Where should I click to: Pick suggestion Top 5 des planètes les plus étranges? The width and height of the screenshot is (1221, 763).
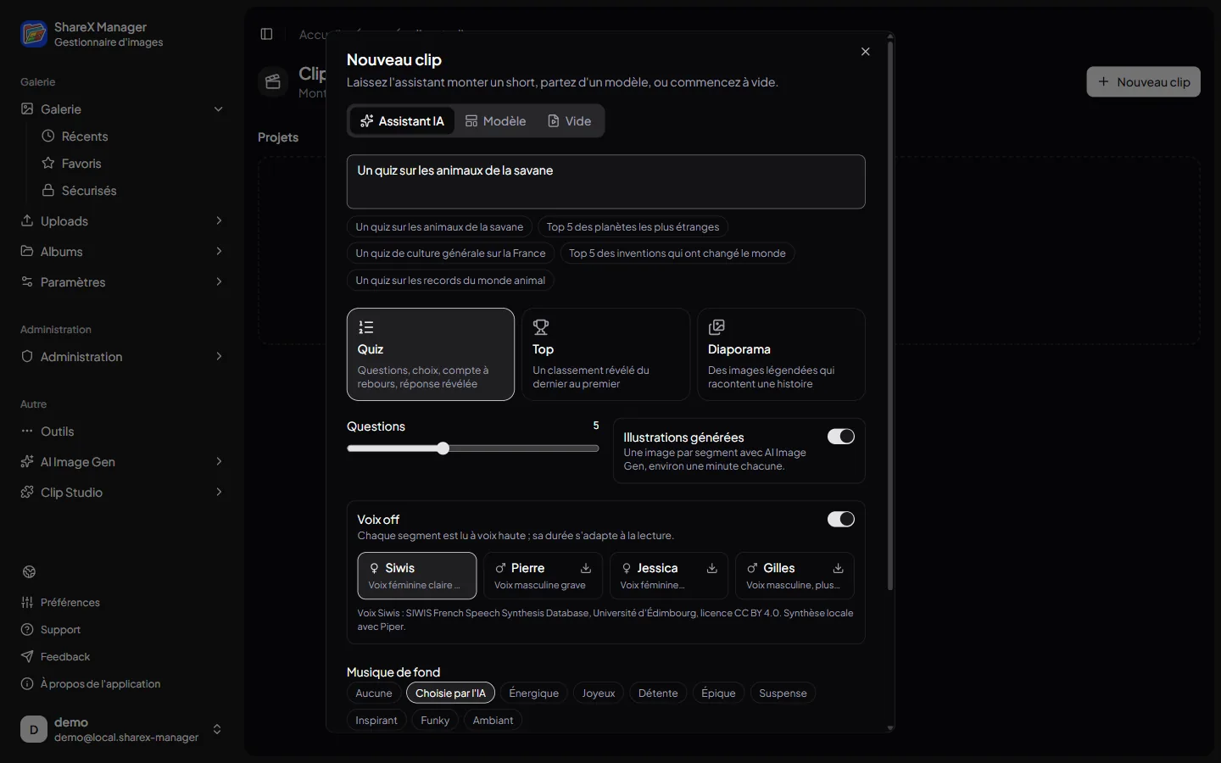[x=633, y=227]
